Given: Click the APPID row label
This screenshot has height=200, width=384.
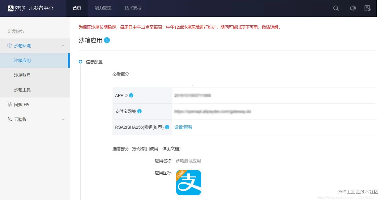Looking at the screenshot, I should point(121,96).
